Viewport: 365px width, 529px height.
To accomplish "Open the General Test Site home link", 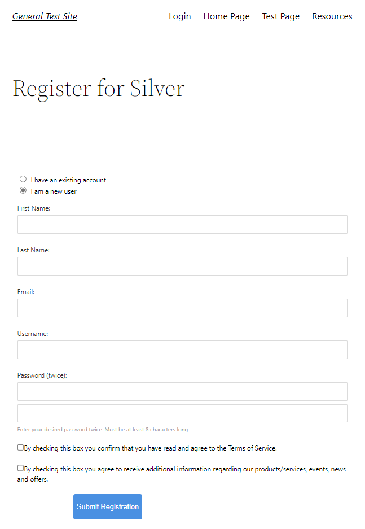I will pyautogui.click(x=45, y=16).
